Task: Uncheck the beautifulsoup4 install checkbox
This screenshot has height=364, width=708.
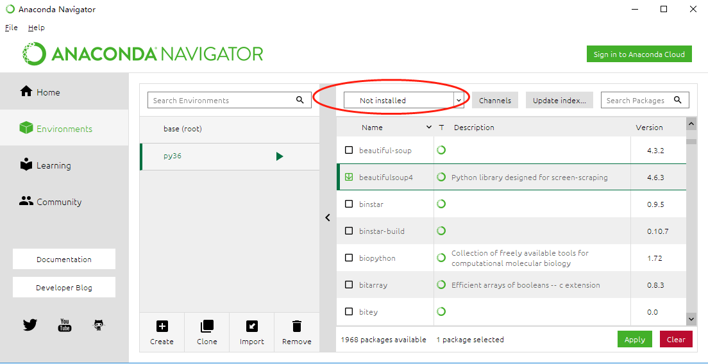Action: [x=349, y=177]
